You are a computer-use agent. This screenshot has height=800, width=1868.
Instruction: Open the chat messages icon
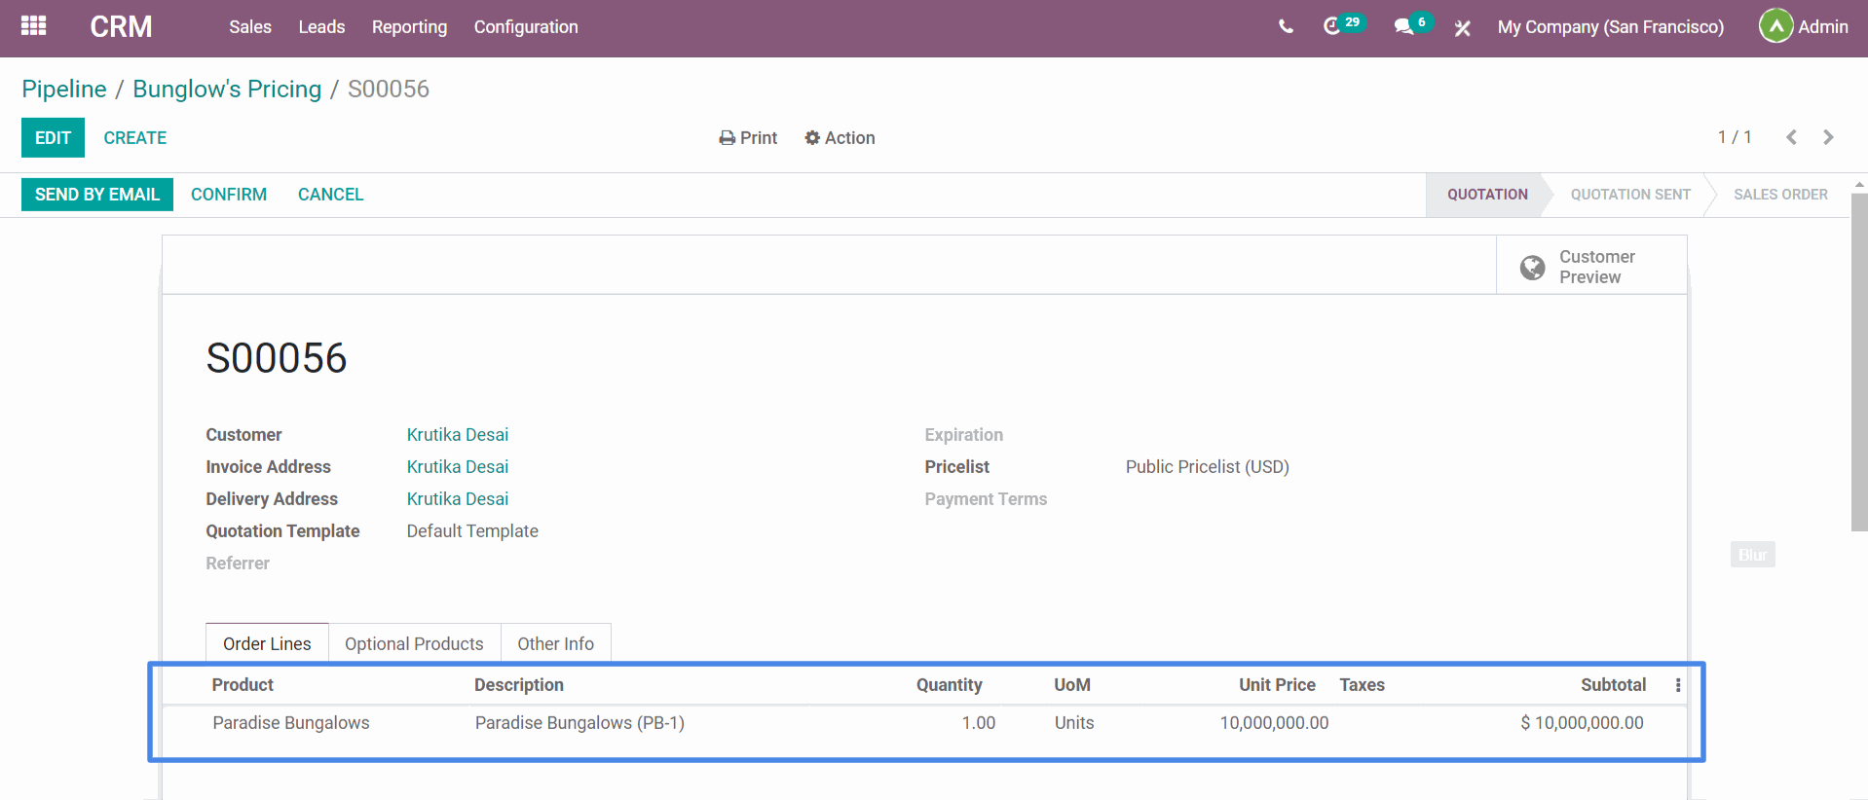coord(1403,27)
